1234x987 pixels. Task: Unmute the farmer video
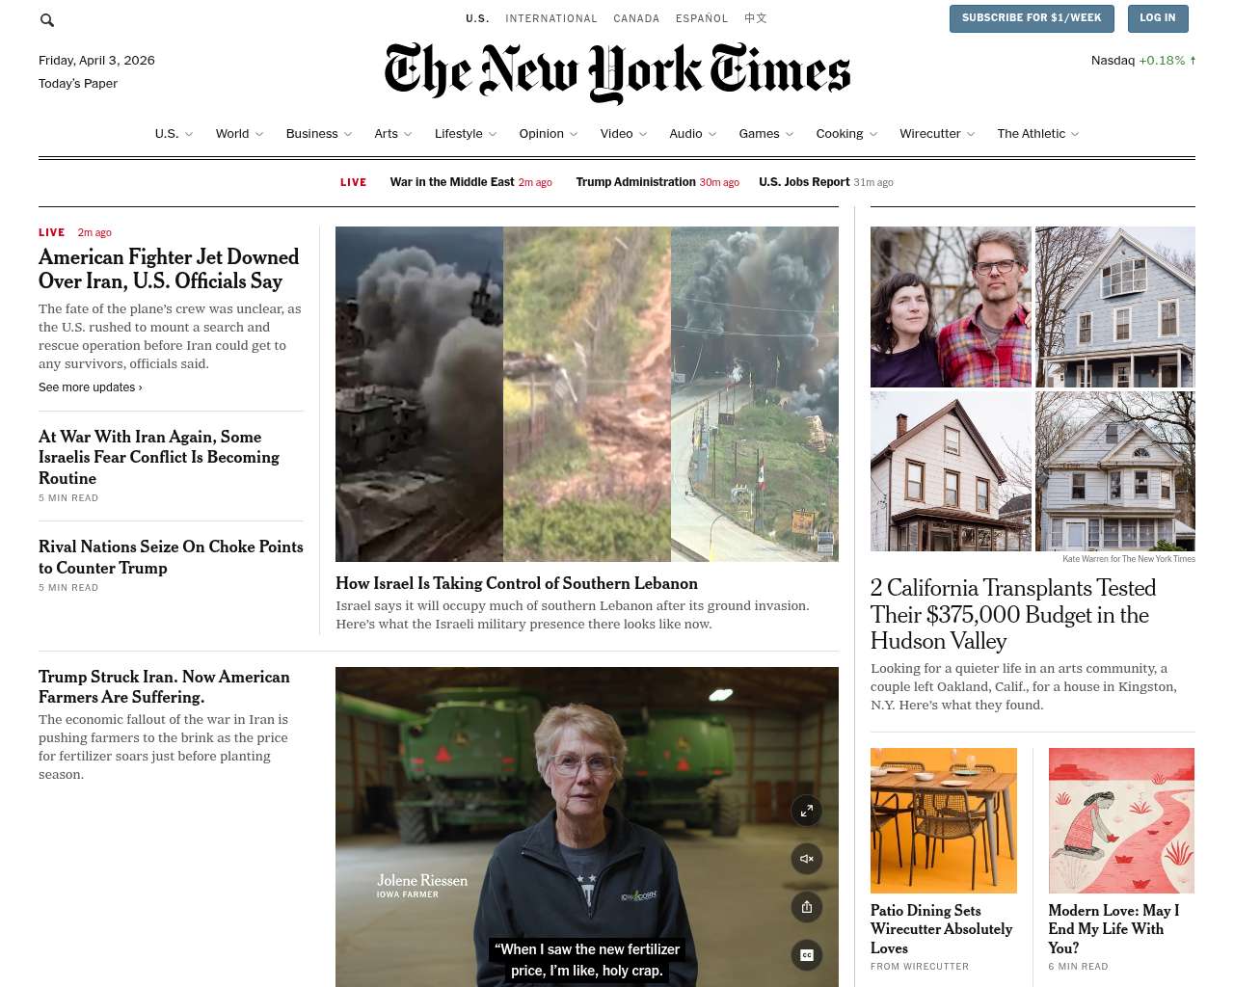807,859
